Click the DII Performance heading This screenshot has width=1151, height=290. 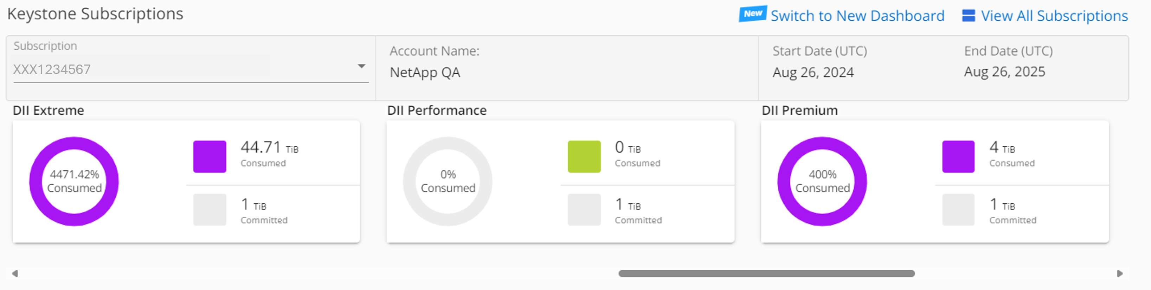437,110
